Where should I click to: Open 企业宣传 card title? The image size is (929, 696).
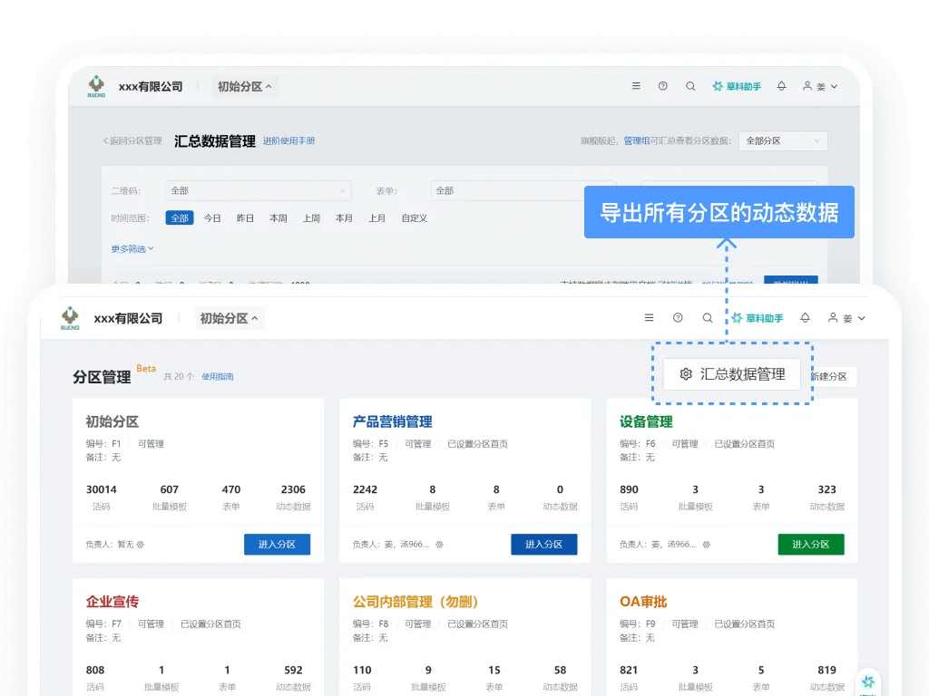click(112, 602)
